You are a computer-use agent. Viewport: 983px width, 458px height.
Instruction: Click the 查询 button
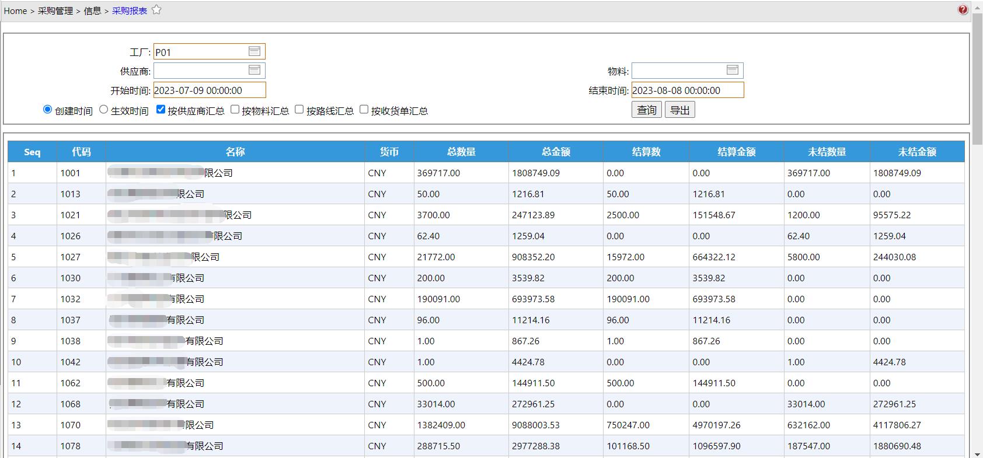[647, 110]
